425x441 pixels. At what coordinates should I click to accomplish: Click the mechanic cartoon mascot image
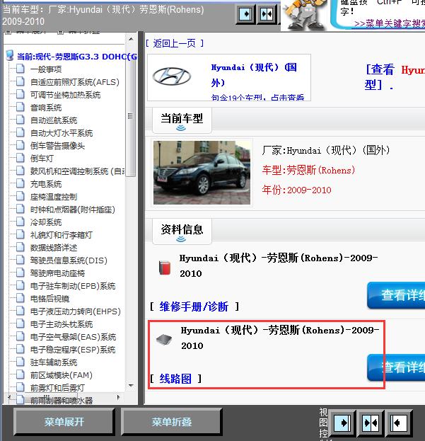pyautogui.click(x=305, y=15)
